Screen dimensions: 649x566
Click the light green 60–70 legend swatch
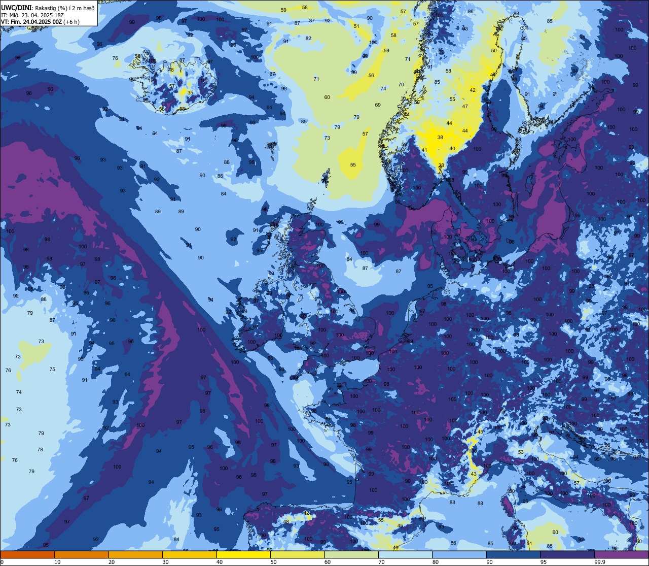point(351,554)
